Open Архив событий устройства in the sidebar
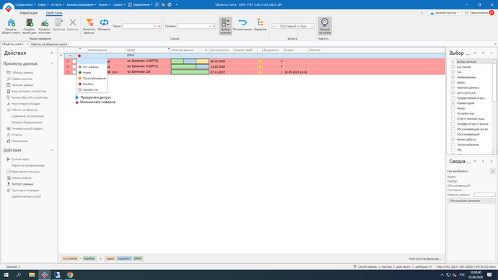The image size is (498, 280). 29,97
